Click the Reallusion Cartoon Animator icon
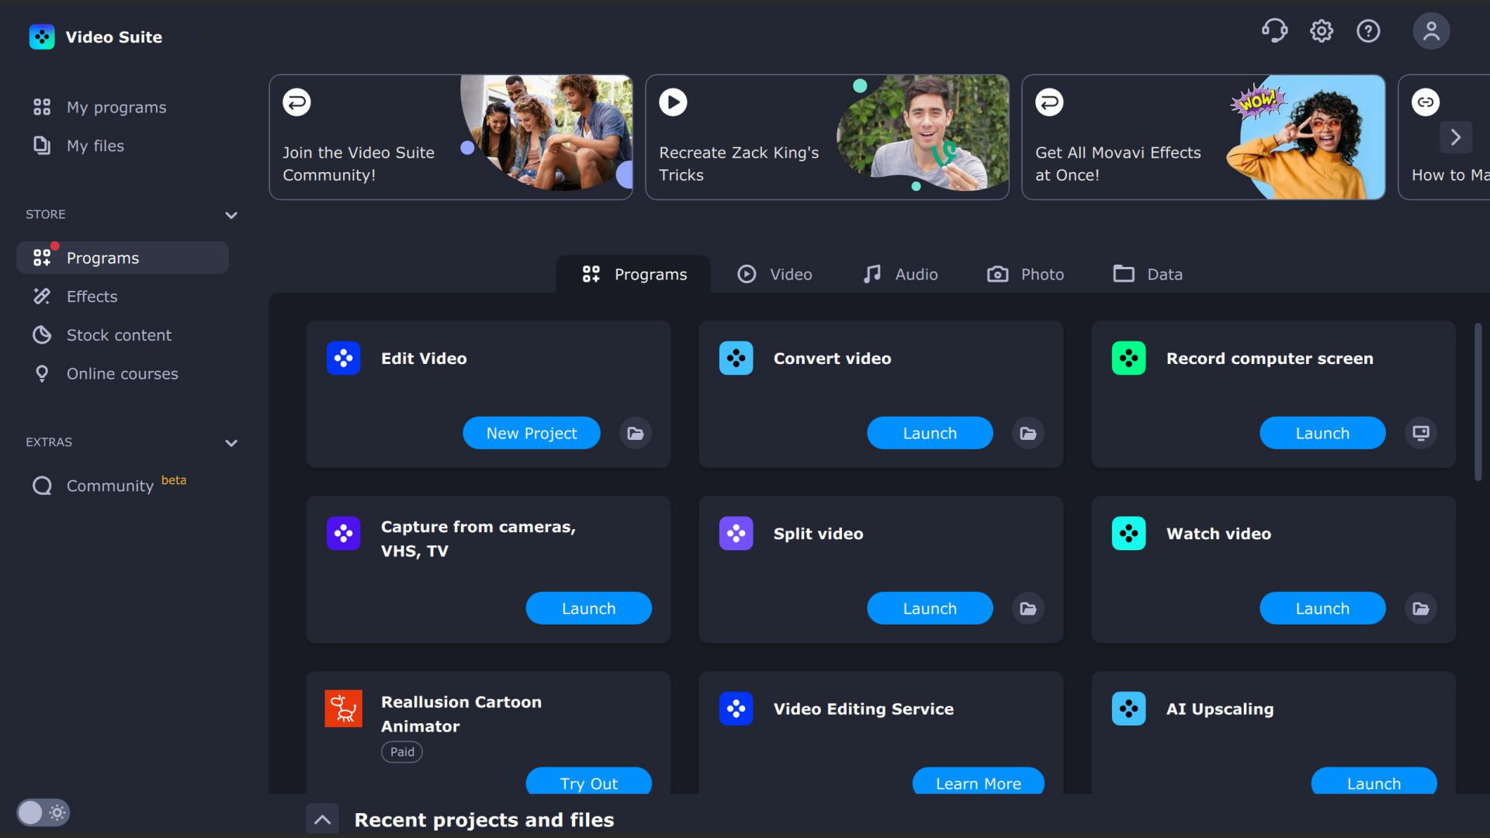 343,708
